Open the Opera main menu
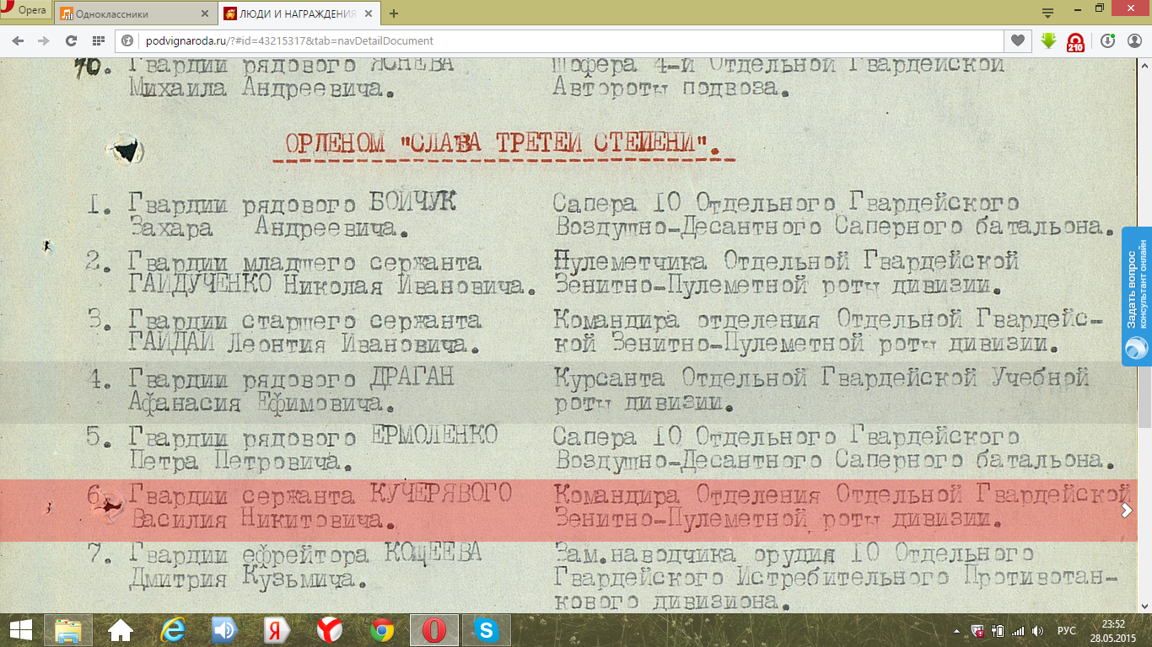 [25, 10]
